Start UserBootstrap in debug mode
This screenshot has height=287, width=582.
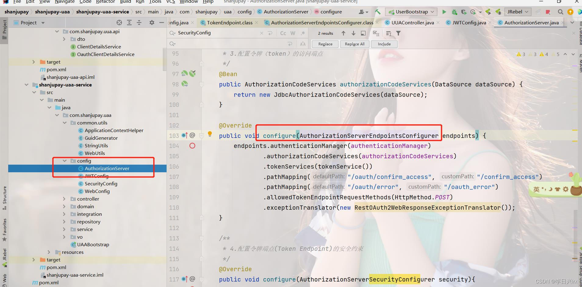tap(454, 12)
